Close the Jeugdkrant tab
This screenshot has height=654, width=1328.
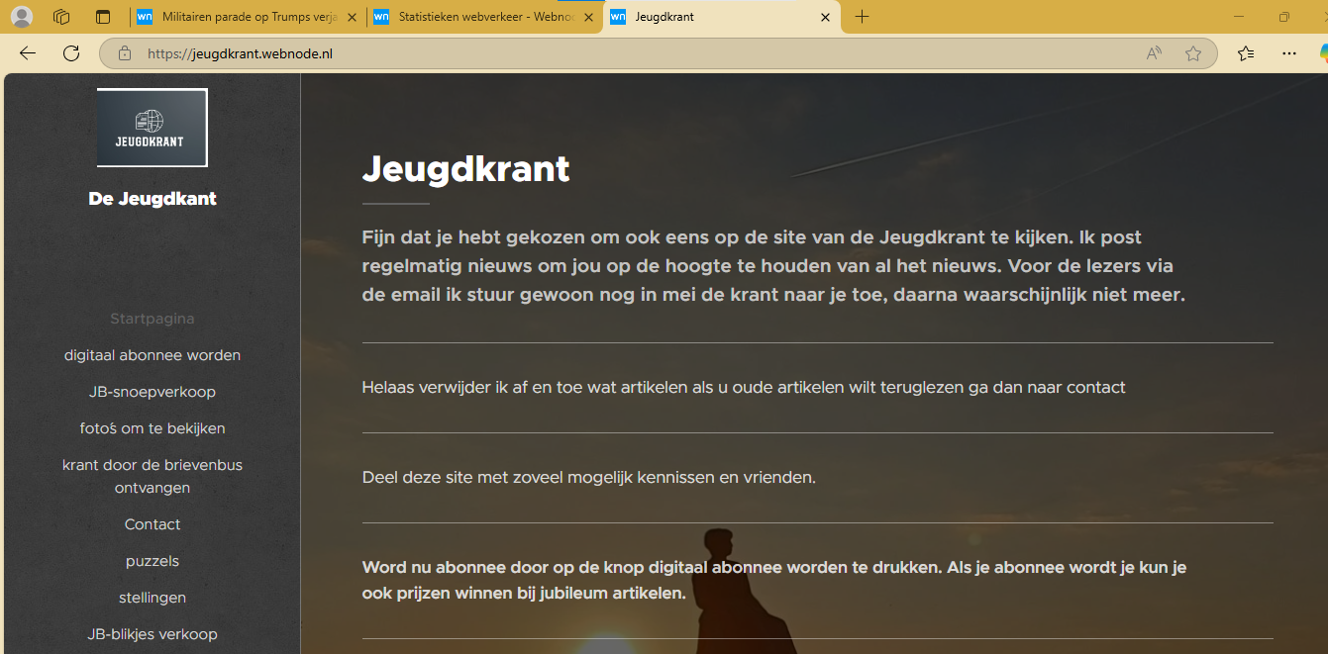click(x=826, y=17)
